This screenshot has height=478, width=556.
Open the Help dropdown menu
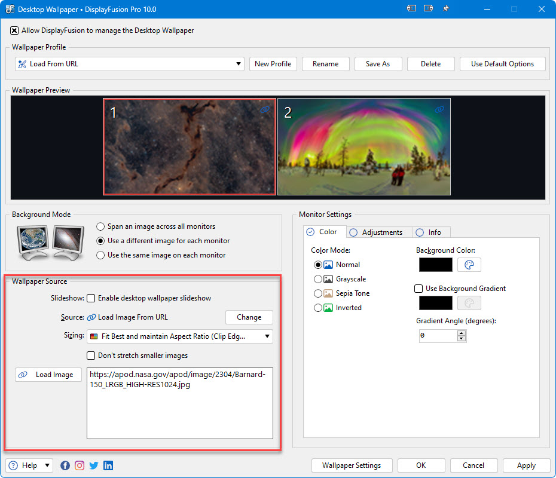(29, 465)
